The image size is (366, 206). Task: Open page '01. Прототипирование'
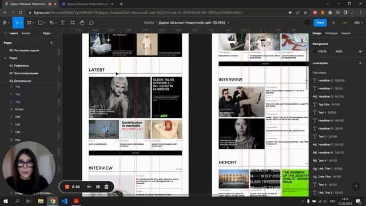(x=24, y=73)
